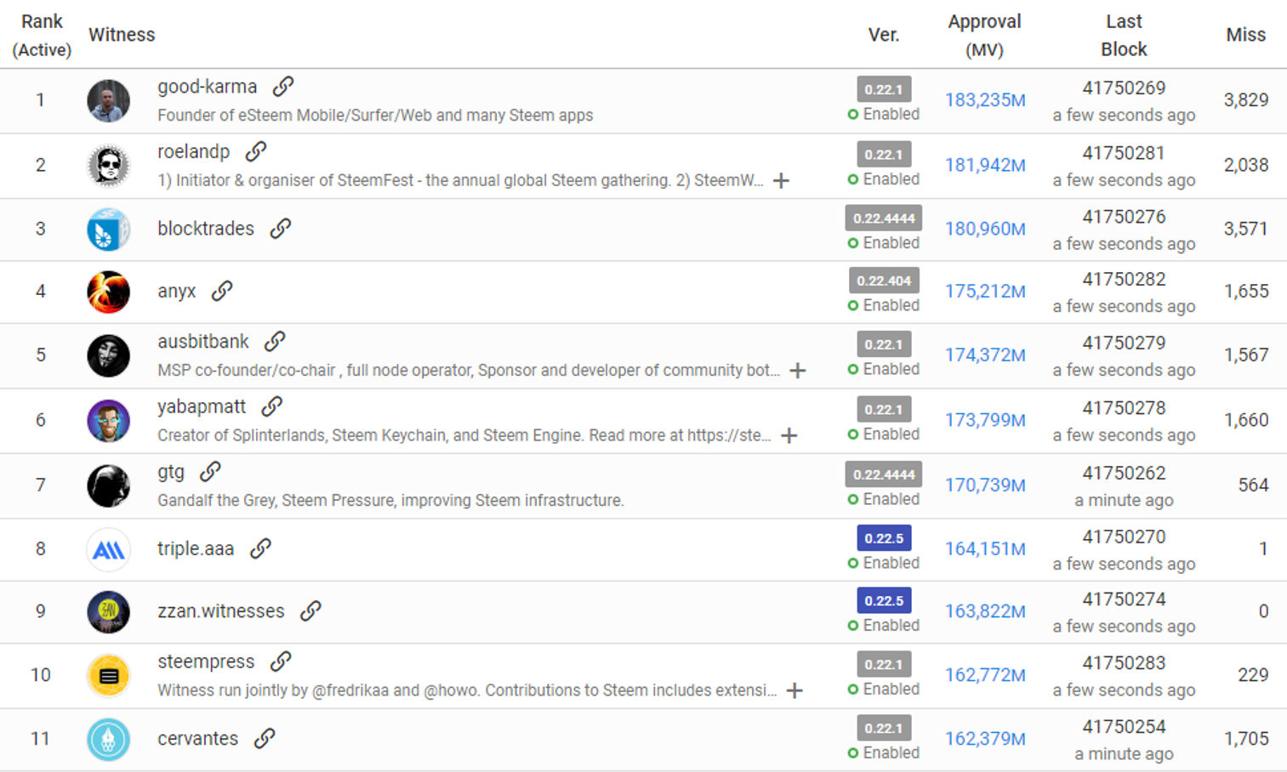Click roelandp's approval value 181,942M
The width and height of the screenshot is (1287, 772).
[985, 165]
